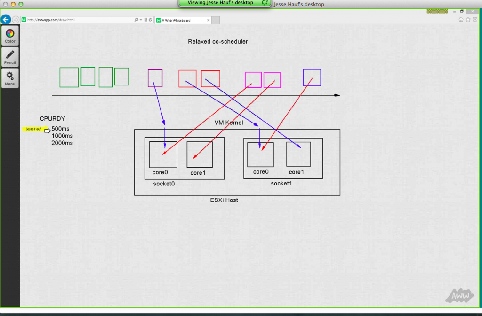Image resolution: width=482 pixels, height=316 pixels.
Task: Open the search dropdown arrow beside the magnifier
Action: (141, 19)
